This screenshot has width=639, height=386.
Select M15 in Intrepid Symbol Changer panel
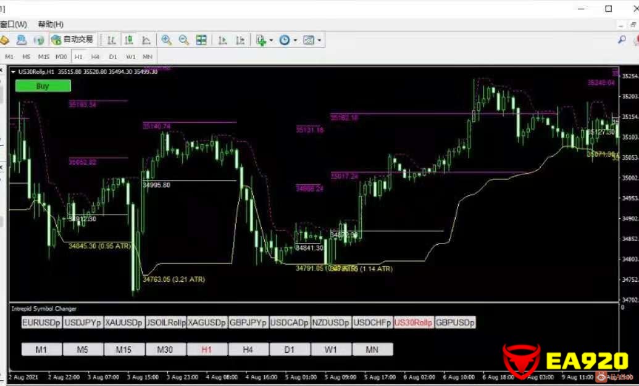(x=123, y=350)
